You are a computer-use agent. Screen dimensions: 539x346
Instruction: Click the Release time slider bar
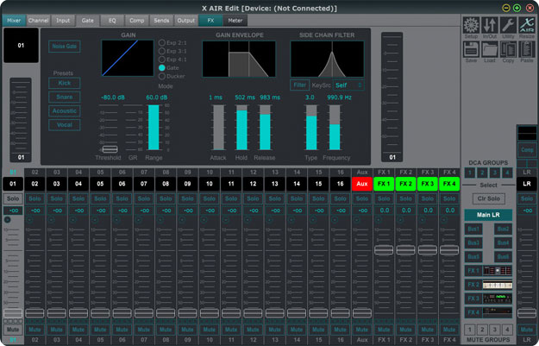(x=265, y=127)
